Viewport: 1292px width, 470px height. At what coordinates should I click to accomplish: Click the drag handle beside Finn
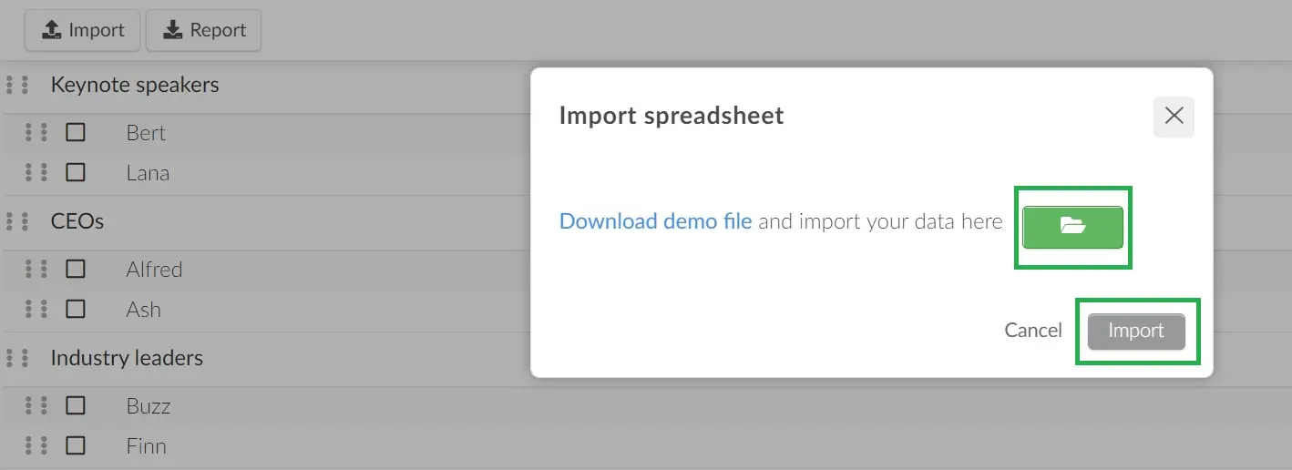click(x=36, y=445)
